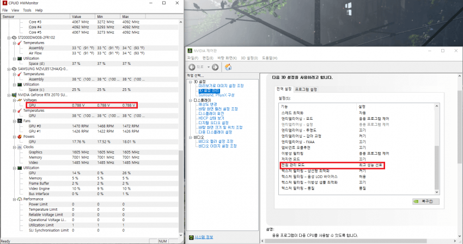Viewport: 463px width, 244px height.
Task: Open 바탕 화면 컬러 설정 조정
Action: (x=218, y=109)
